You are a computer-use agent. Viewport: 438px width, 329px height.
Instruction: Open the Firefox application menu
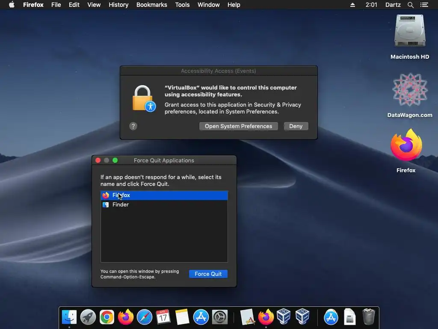click(x=33, y=5)
